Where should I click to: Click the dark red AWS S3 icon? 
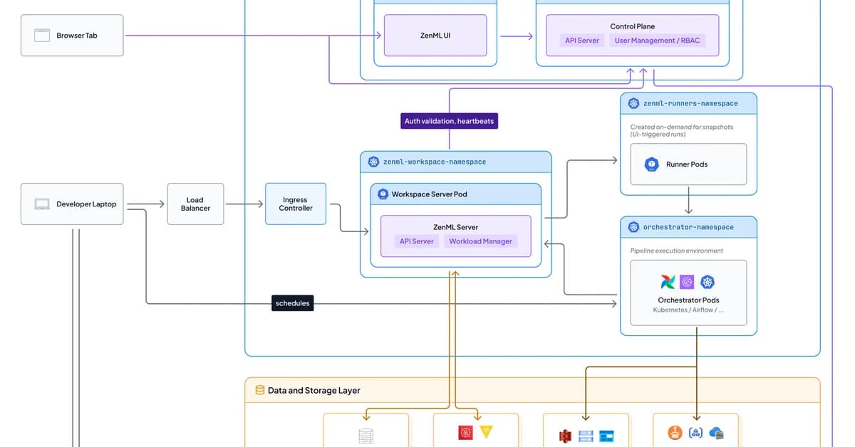[566, 436]
